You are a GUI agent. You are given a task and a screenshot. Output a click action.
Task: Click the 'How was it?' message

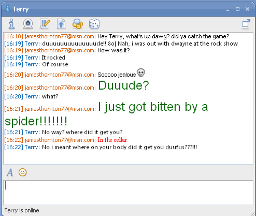click(114, 50)
